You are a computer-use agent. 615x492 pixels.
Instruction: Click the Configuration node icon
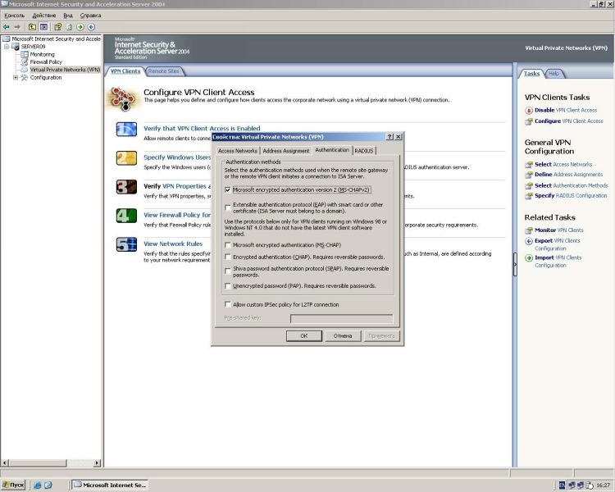pyautogui.click(x=25, y=77)
